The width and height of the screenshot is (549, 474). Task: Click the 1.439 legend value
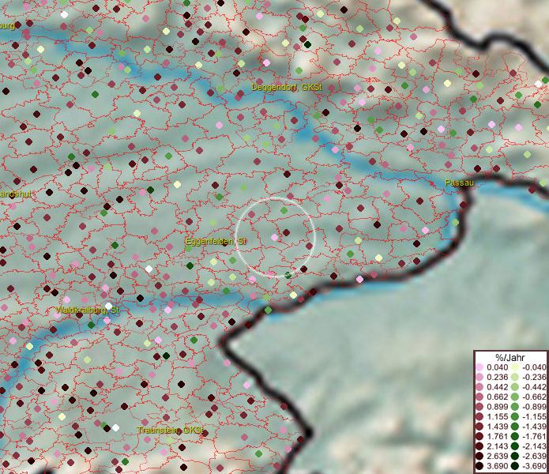coord(497,427)
